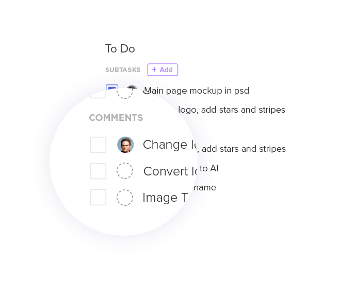This screenshot has height=283, width=356.
Task: Click the blue checked box beside Main page mockup
Action: coord(112,87)
